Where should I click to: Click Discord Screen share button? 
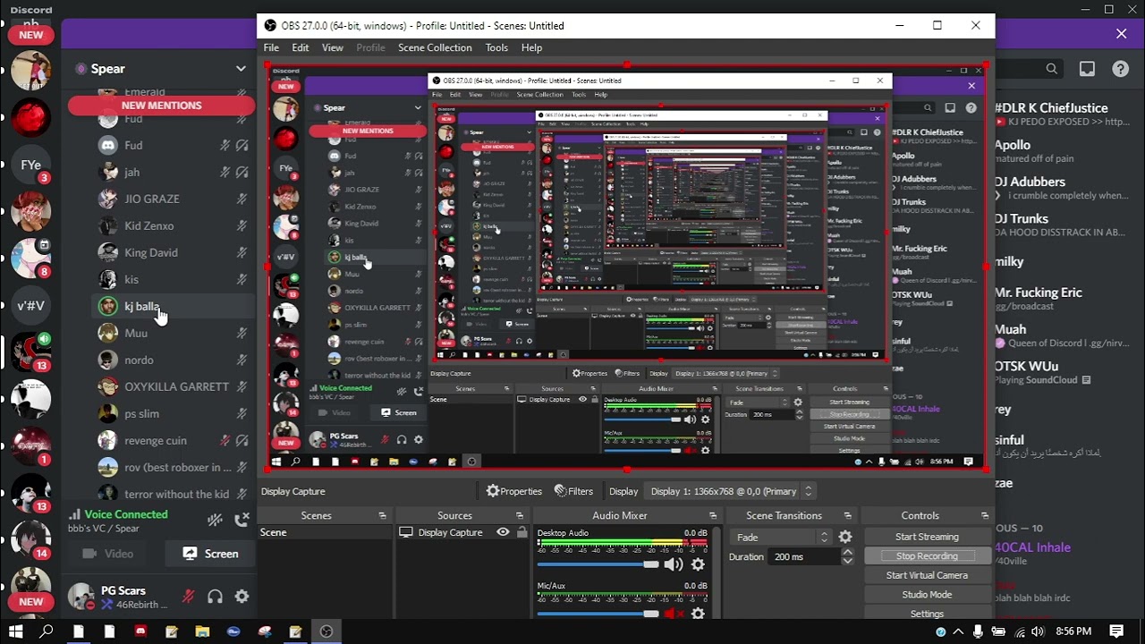coord(210,554)
